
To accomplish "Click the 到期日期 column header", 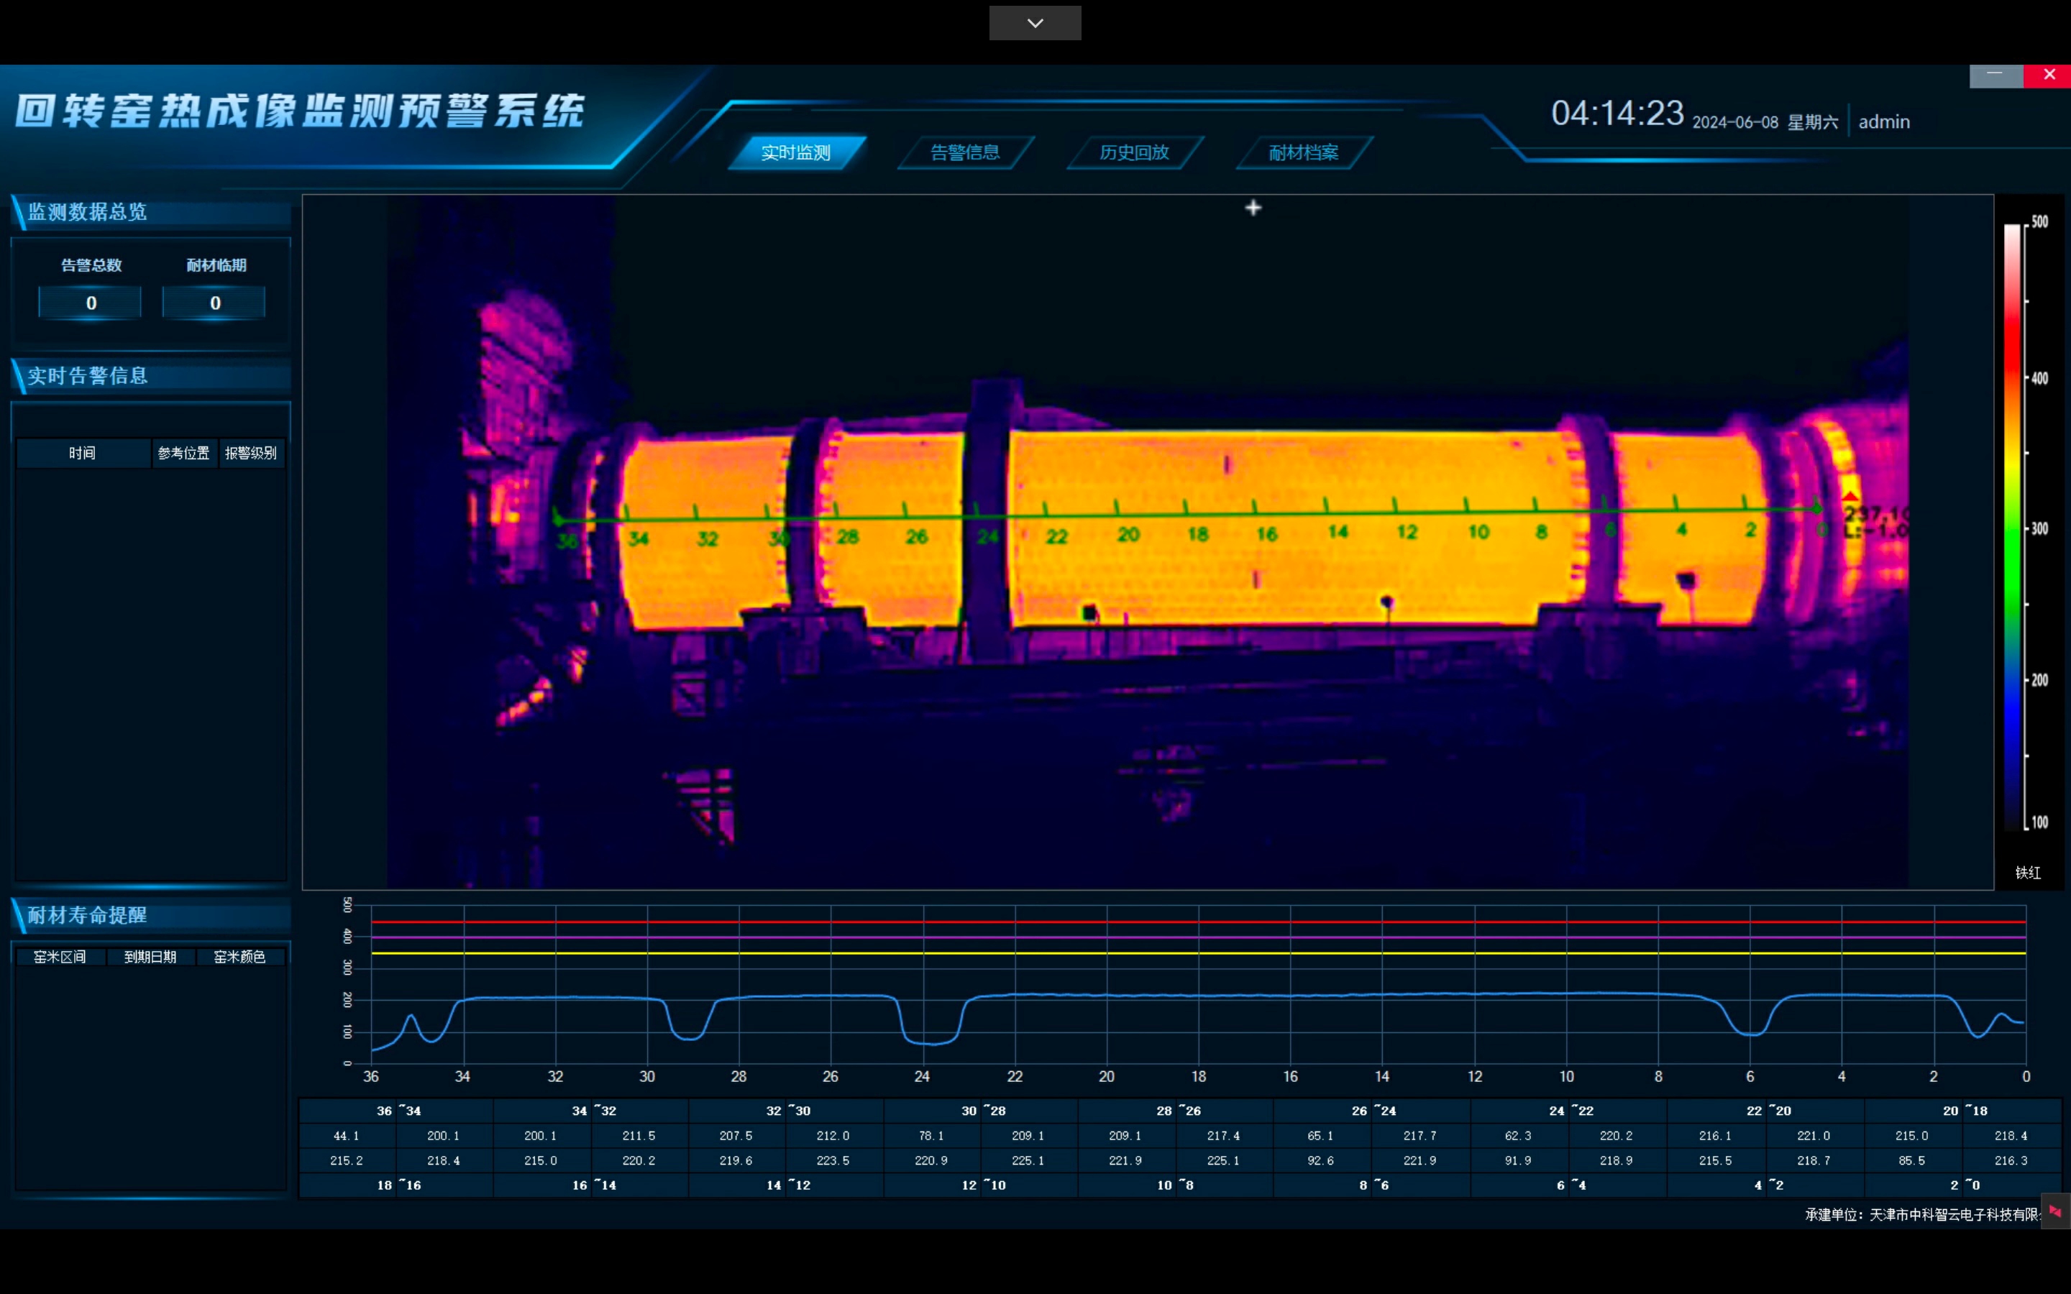I will pos(150,957).
